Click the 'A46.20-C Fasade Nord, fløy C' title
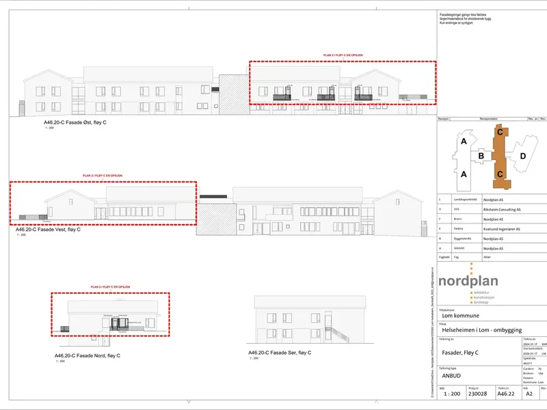Screen dimensions: 547x410 (88, 355)
